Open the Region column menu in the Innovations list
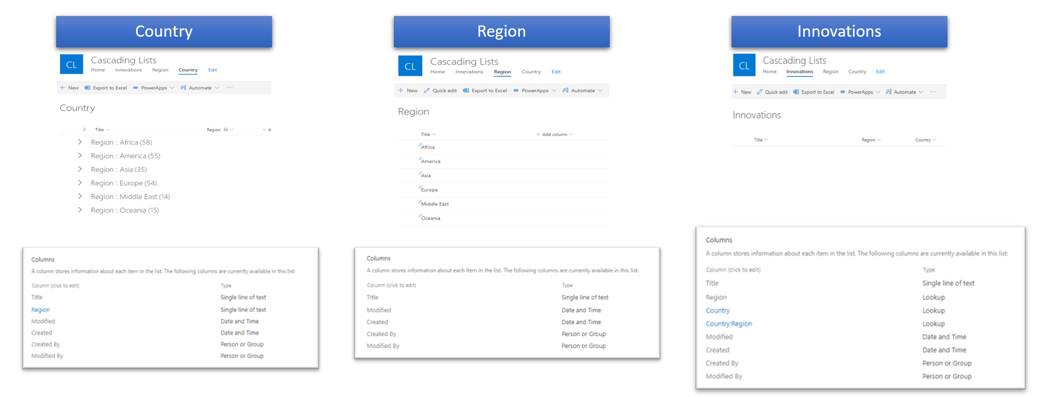 pyautogui.click(x=871, y=140)
